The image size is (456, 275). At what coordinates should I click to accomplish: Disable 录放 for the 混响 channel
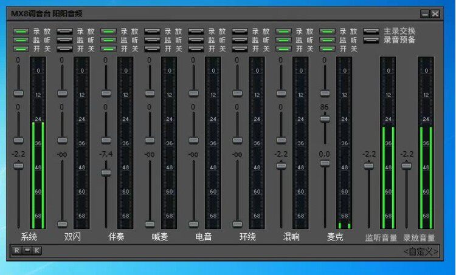pos(283,32)
